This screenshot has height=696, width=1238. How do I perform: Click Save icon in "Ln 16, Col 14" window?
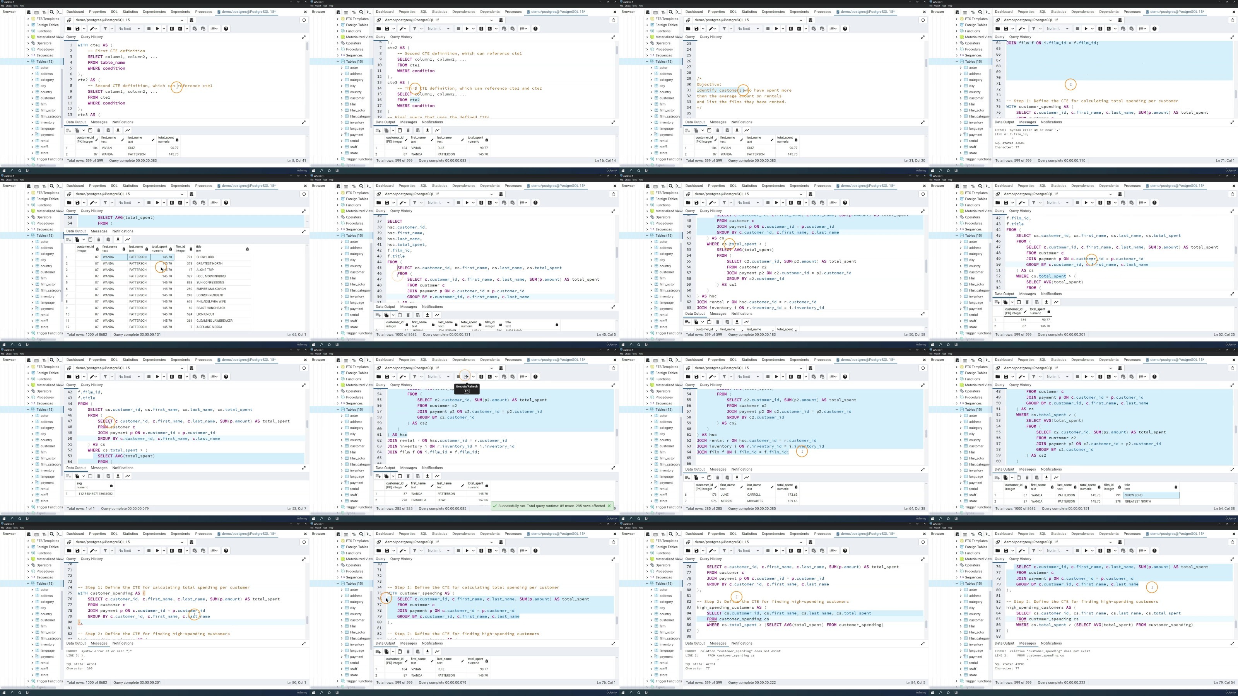[387, 28]
